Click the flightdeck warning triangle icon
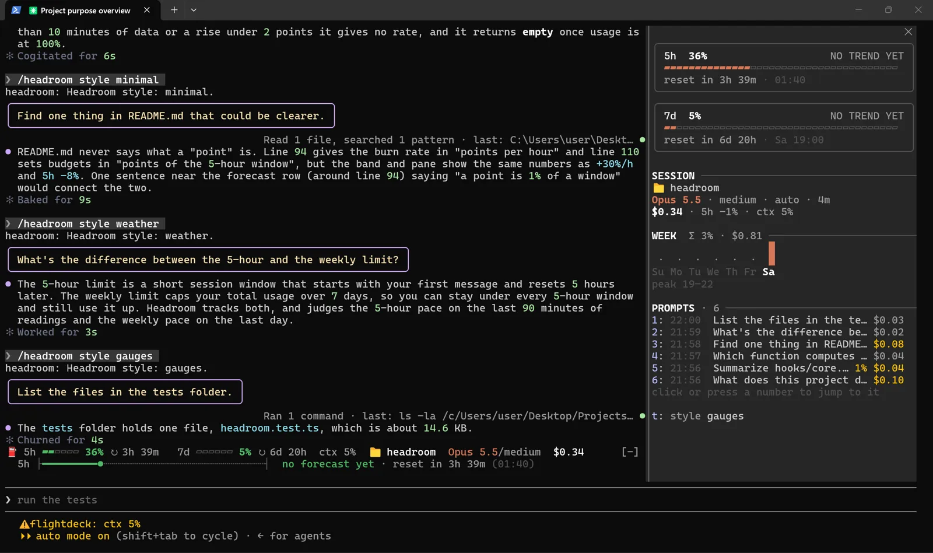Image resolution: width=933 pixels, height=553 pixels. [24, 524]
